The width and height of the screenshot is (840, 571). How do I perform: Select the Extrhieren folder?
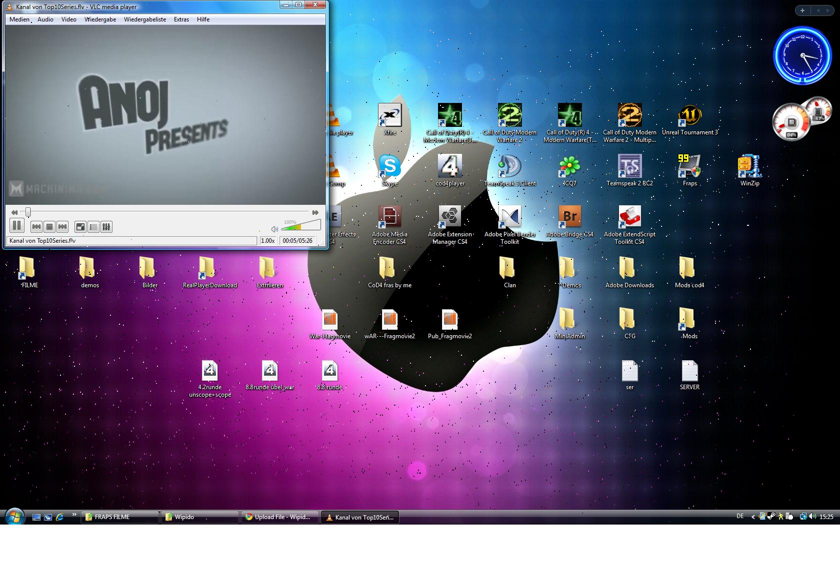click(270, 273)
